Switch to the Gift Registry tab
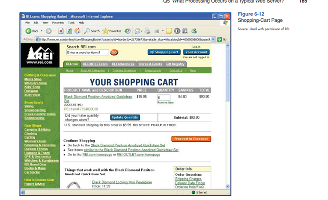Image resolution: width=328 pixels, height=200 pixels. (175, 64)
